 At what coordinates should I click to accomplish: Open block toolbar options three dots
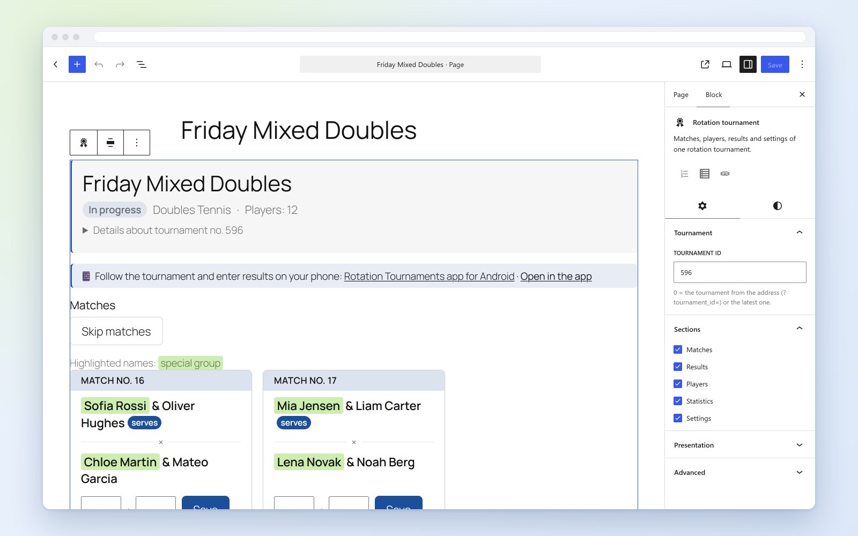click(137, 143)
